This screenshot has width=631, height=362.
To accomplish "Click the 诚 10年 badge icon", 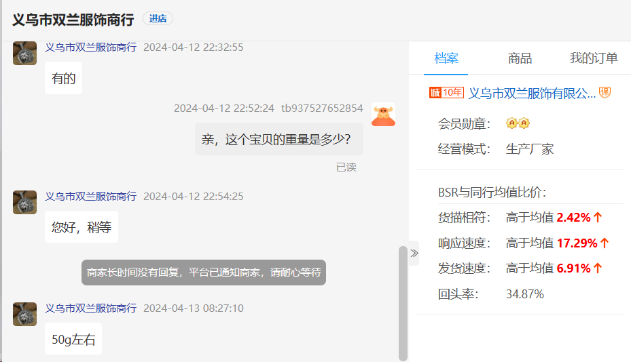I will [x=446, y=93].
